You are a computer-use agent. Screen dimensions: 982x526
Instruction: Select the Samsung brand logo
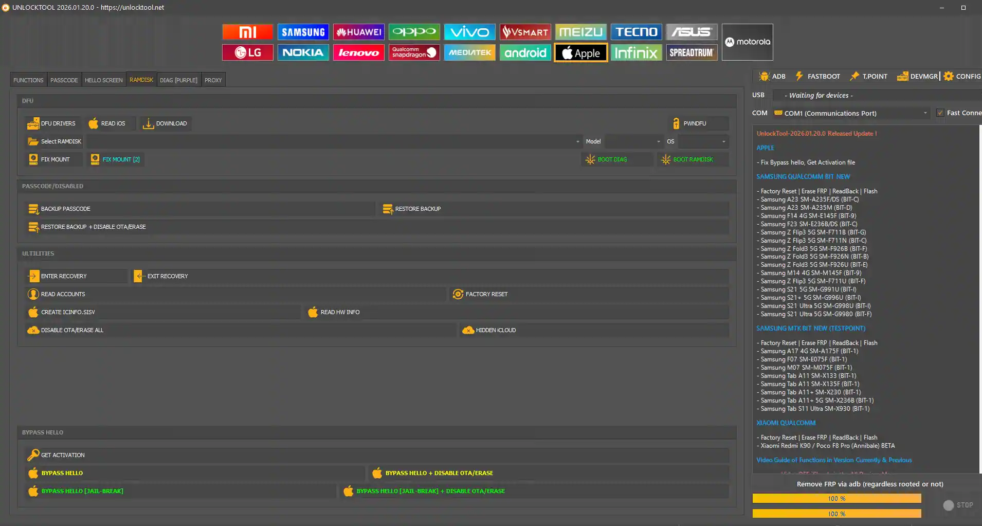[303, 32]
